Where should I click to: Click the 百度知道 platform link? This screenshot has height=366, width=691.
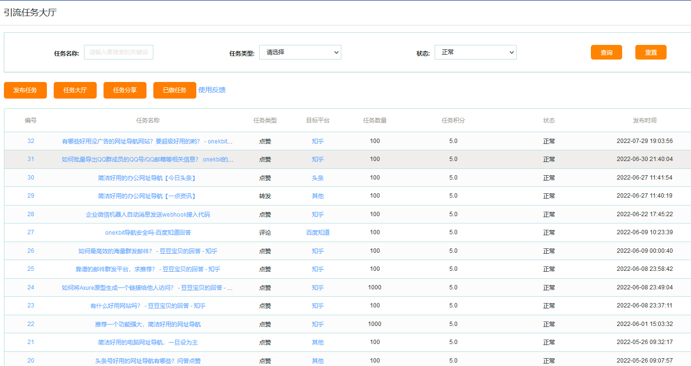click(x=318, y=233)
